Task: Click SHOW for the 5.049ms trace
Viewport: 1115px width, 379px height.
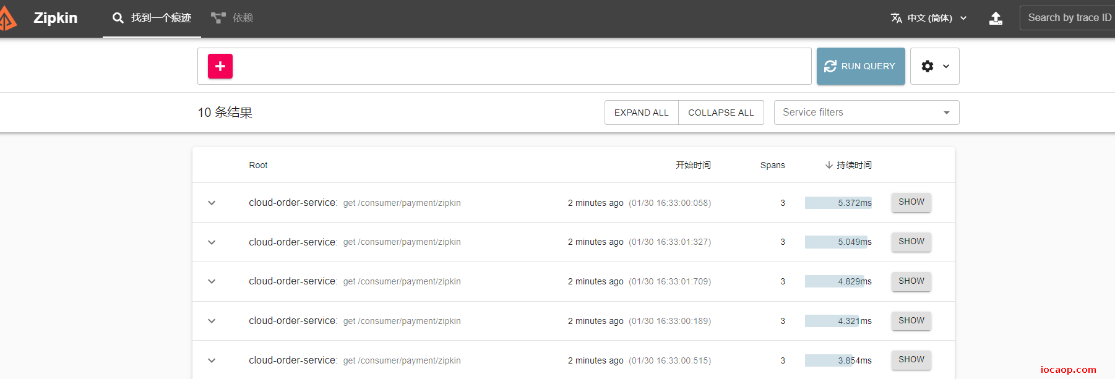Action: (911, 242)
